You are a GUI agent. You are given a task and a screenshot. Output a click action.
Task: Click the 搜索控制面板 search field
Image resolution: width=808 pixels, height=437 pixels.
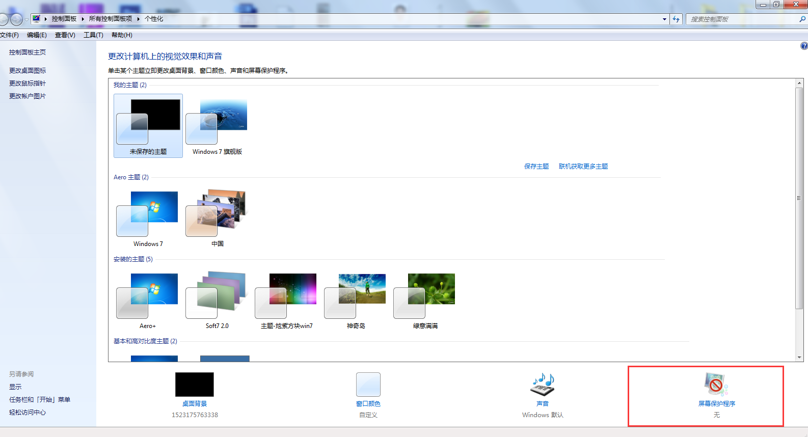click(x=741, y=19)
